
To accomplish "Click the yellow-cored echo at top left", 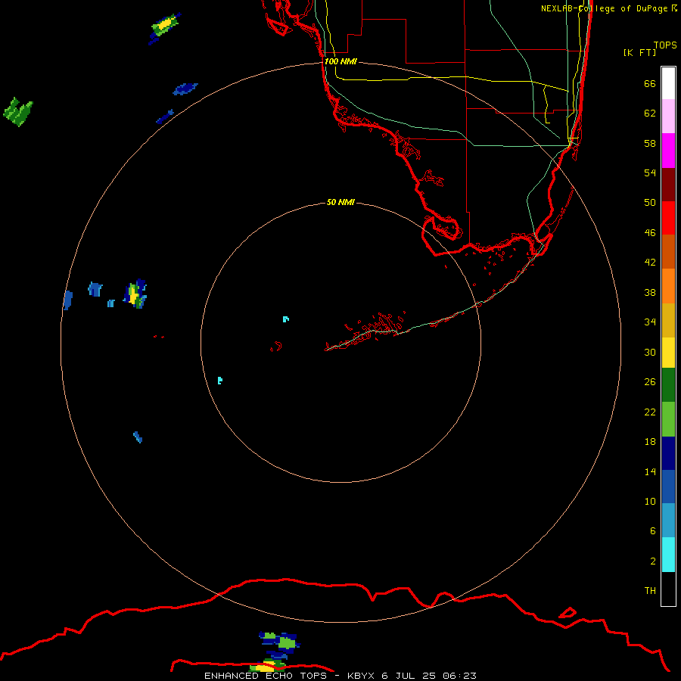I will click(x=164, y=27).
